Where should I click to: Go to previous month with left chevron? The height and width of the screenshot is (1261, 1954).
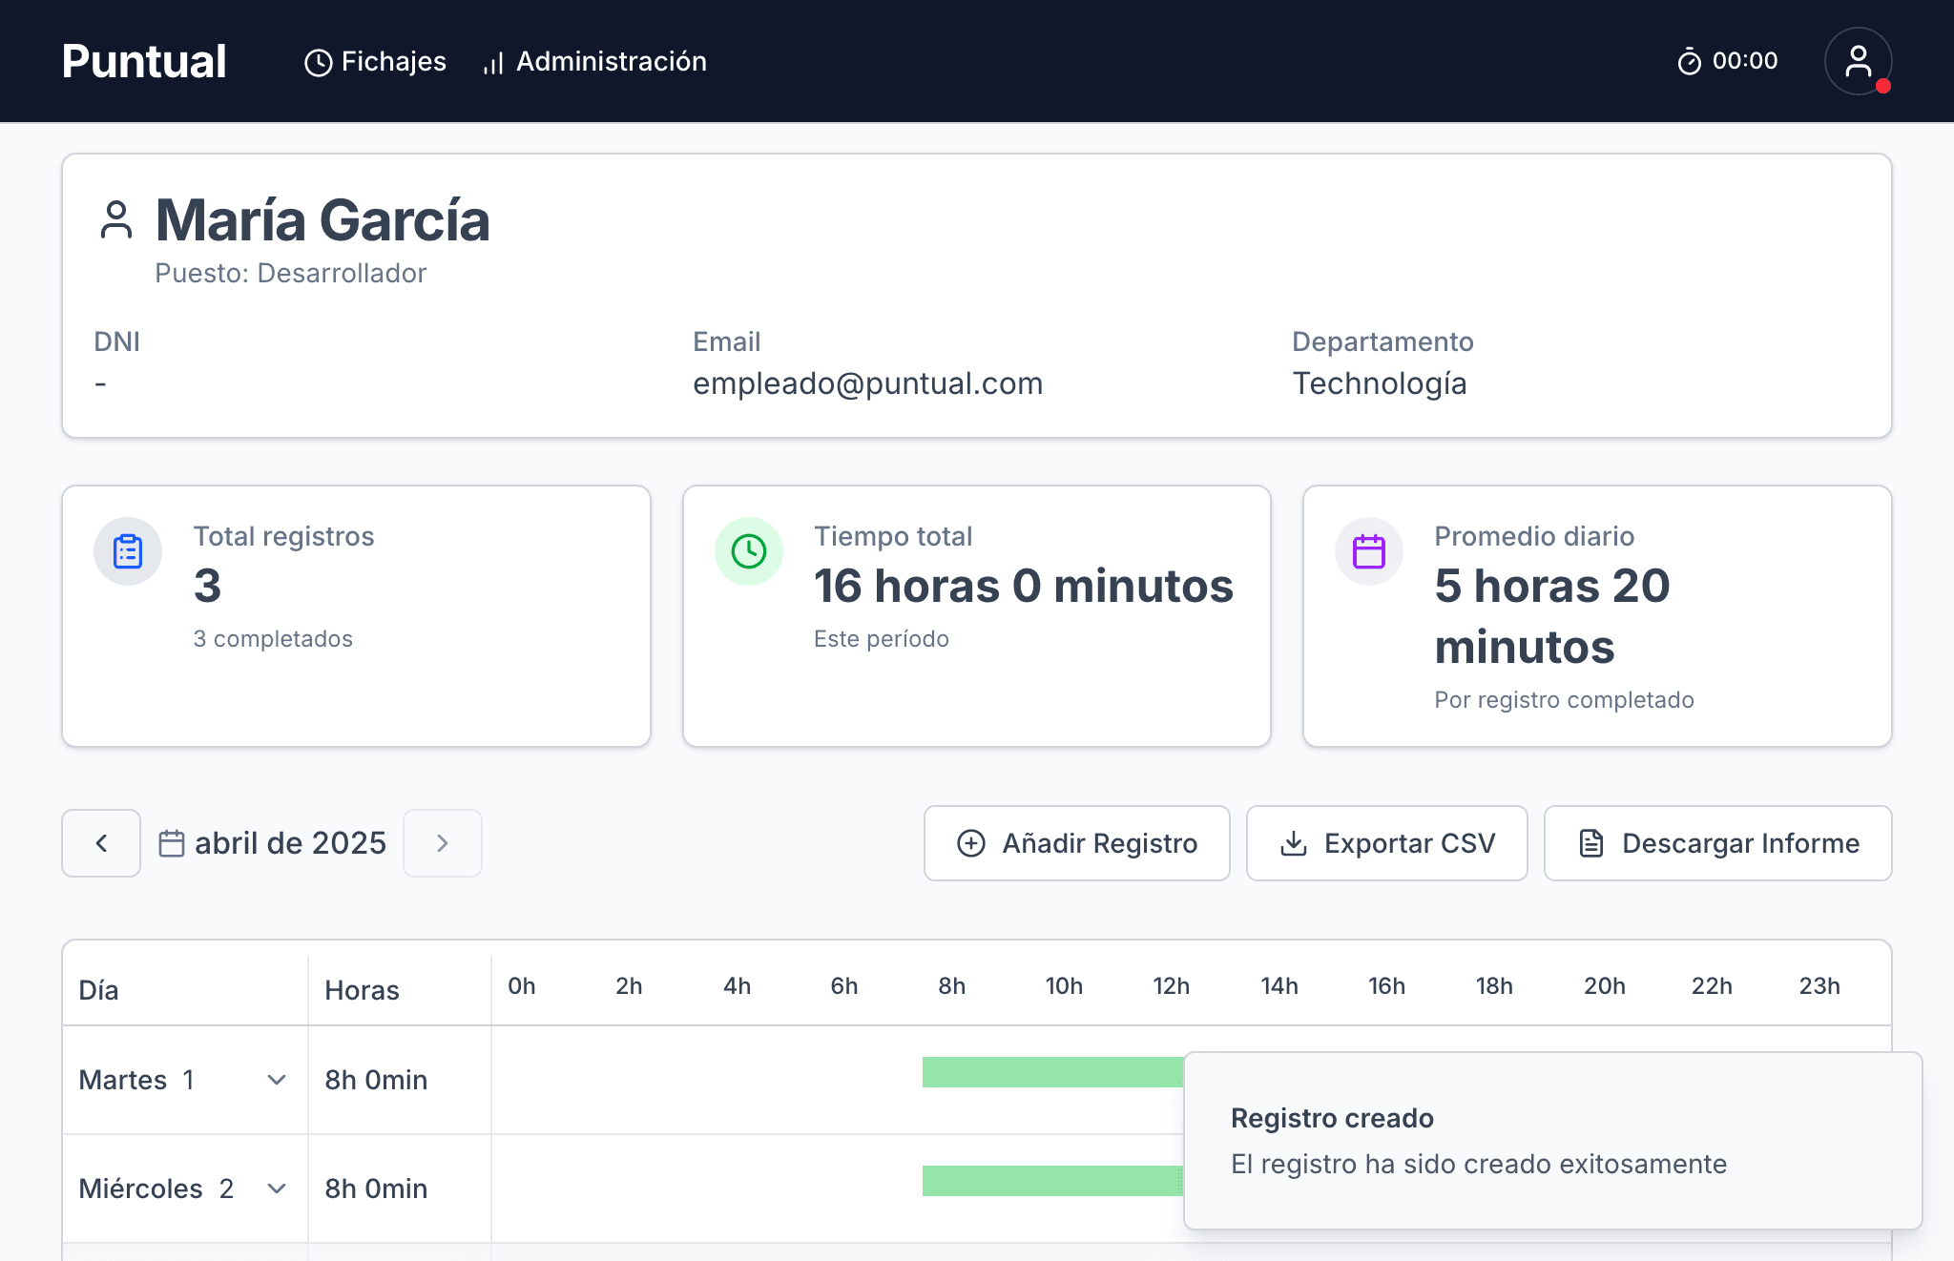point(100,843)
